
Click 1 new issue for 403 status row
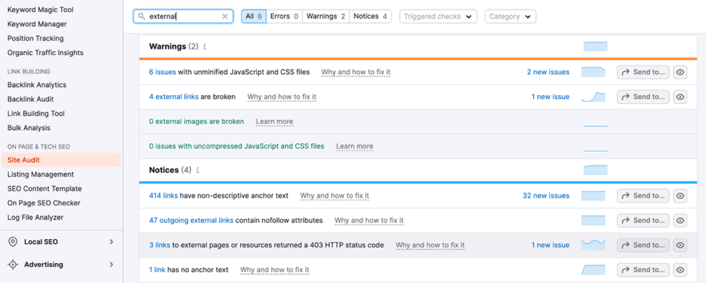[550, 245]
